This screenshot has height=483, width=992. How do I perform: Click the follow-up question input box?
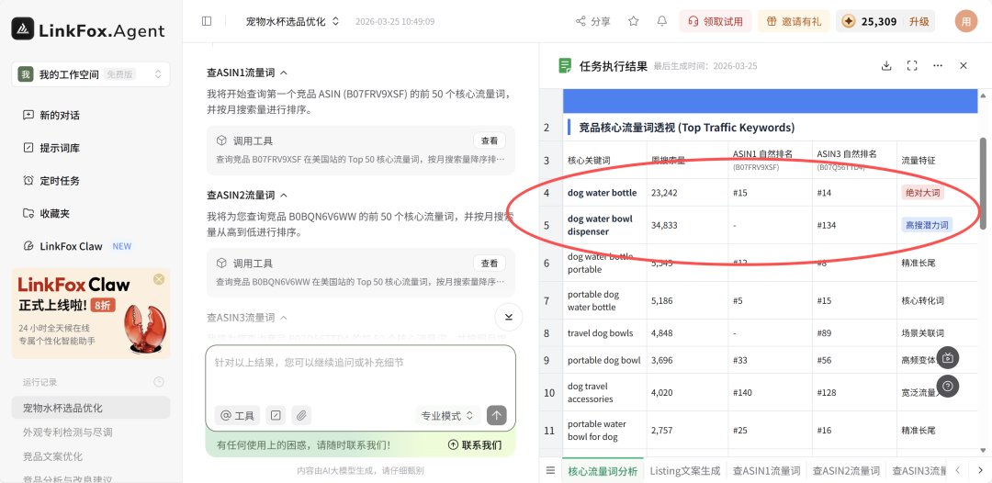pos(359,372)
